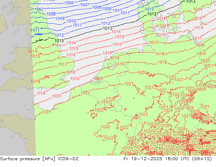Image resolution: width=216 pixels, height=167 pixels.
Task: Click the large blue "1011" label over northern England
Action: [x=35, y=30]
